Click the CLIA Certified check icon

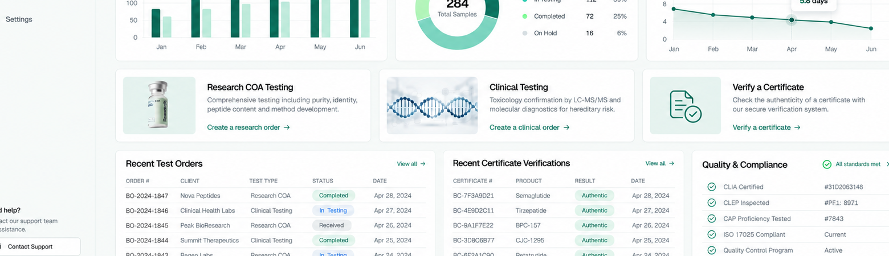[x=711, y=187]
